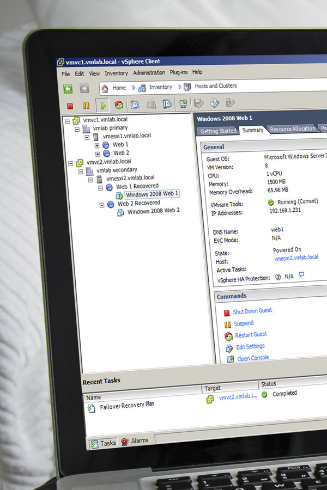Click the red Shut Down Guest icon
327x490 pixels.
pos(227,313)
